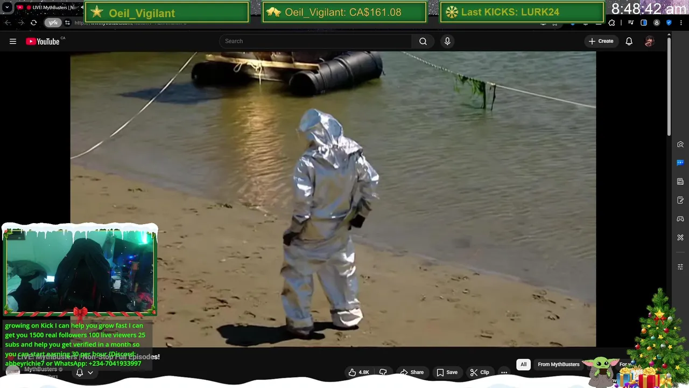Screen dimensions: 689x388
Task: Share the video
Action: pos(412,372)
